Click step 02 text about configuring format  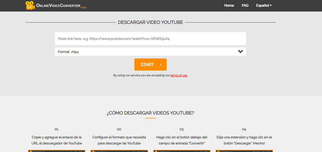[119, 140]
